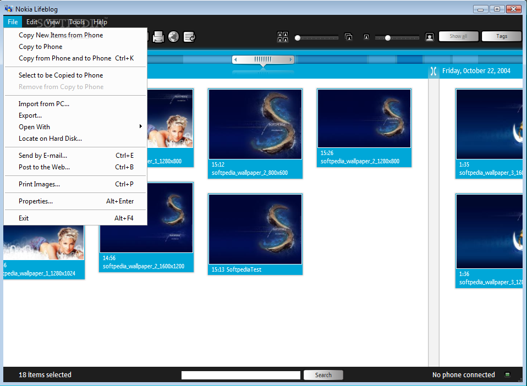Click the green phone connection status indicator
Screen dimensions: 527x386
click(x=508, y=374)
